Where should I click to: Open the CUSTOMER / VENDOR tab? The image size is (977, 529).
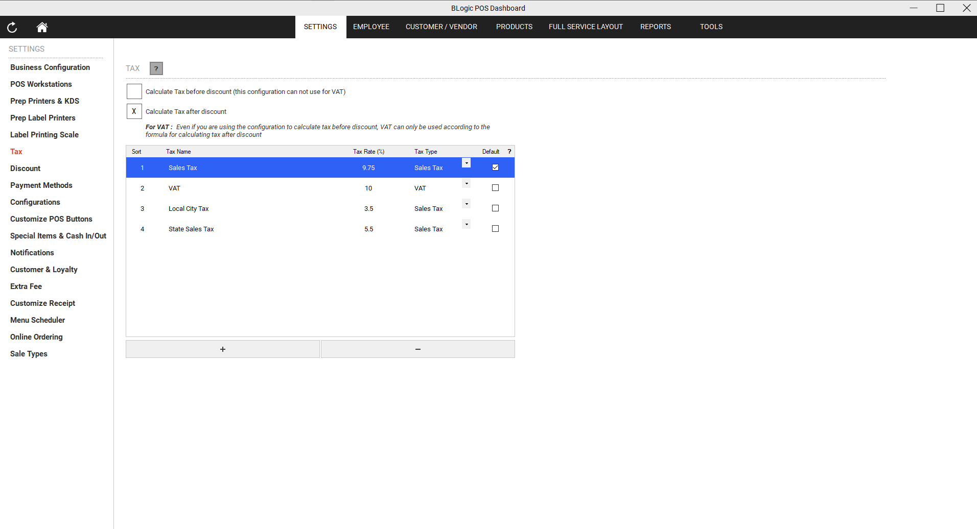pyautogui.click(x=441, y=27)
